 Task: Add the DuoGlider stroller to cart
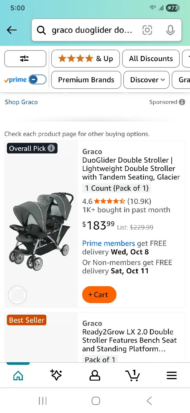99,295
